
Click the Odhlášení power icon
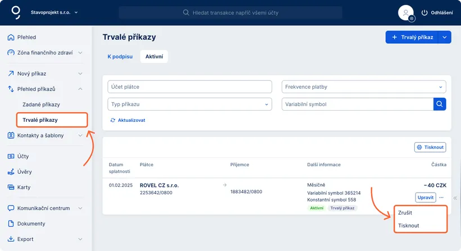[424, 12]
